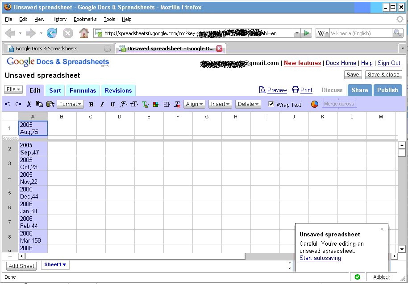The width and height of the screenshot is (408, 284).
Task: Click the Underline icon
Action: click(x=112, y=105)
